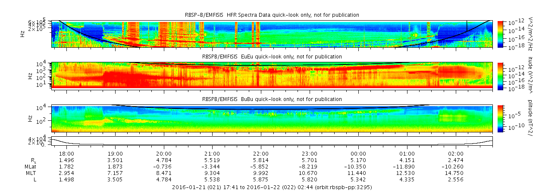
Task: Click the 19:00 time axis label
Action: [115, 154]
